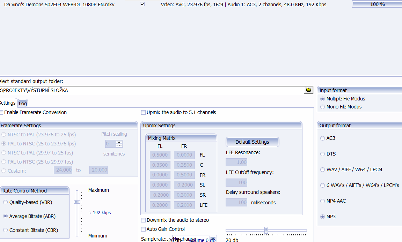Open the Samplerate dropdown
Screen dimensions: 402x242
212,239
